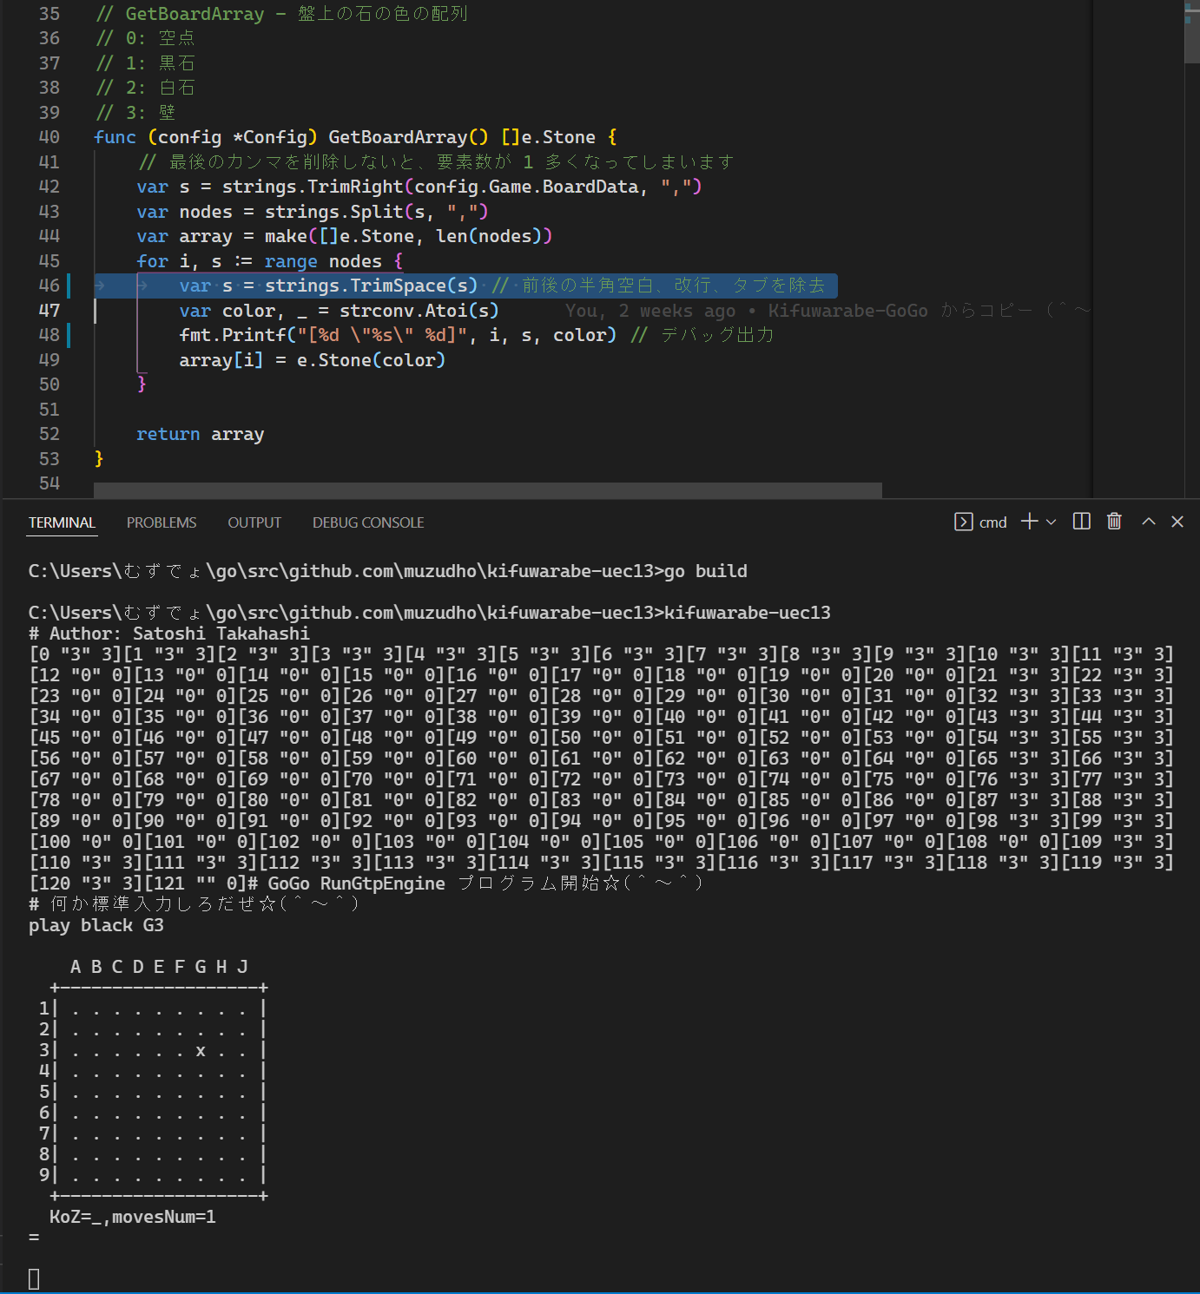Viewport: 1200px width, 1294px height.
Task: Open a new terminal with plus icon
Action: (x=1029, y=522)
